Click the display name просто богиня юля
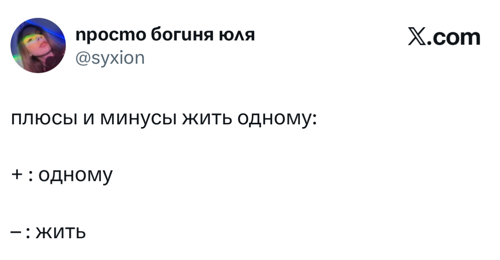 (165, 35)
